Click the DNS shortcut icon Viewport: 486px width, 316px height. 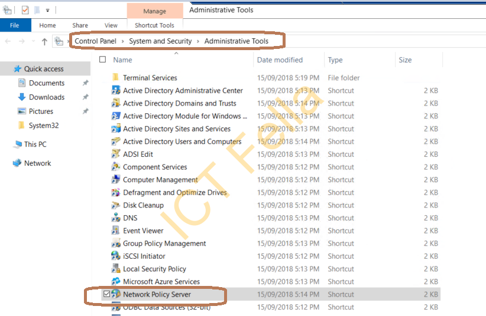click(x=116, y=218)
